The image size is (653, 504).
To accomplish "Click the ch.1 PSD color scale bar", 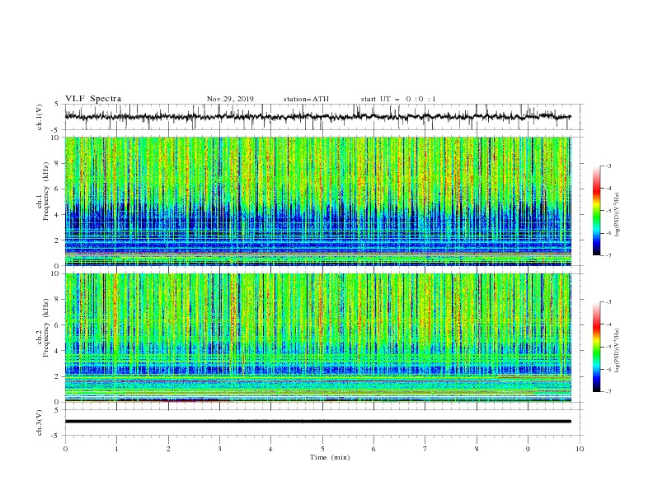I will [596, 211].
